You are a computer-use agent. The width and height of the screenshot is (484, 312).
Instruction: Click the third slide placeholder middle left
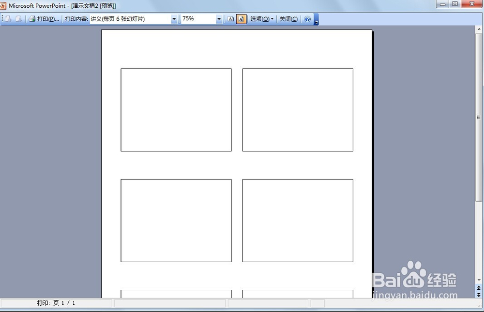(x=176, y=221)
